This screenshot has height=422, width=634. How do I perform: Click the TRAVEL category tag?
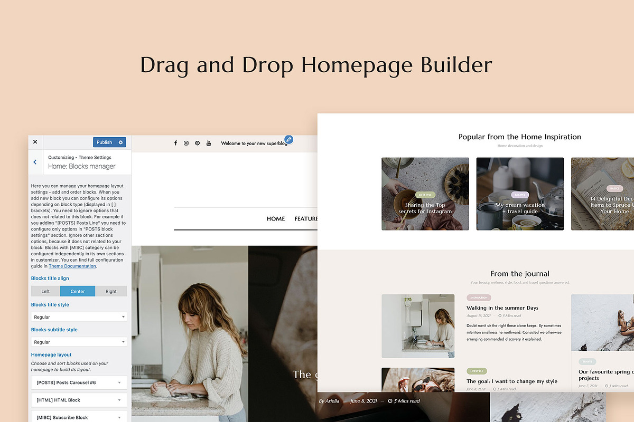(588, 362)
